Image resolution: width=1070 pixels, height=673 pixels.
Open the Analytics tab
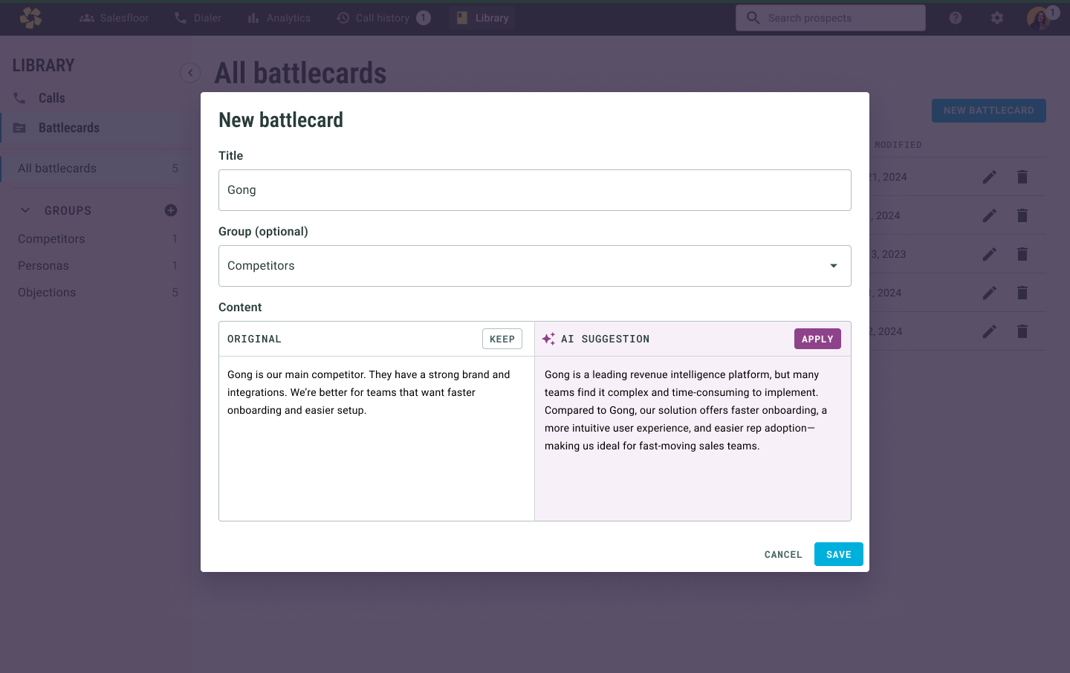pos(279,18)
